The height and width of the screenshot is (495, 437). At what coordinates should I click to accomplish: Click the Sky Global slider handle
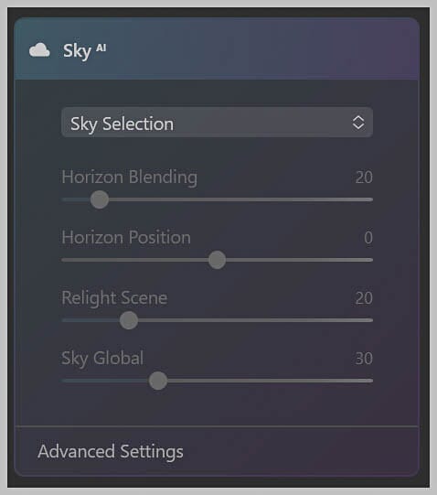[x=158, y=381]
